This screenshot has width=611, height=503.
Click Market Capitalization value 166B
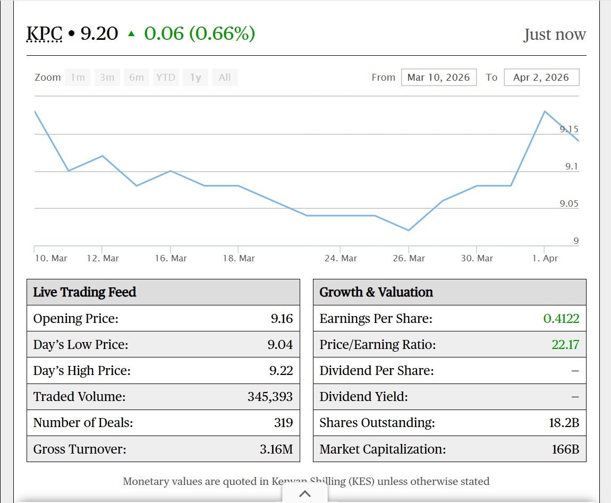565,449
